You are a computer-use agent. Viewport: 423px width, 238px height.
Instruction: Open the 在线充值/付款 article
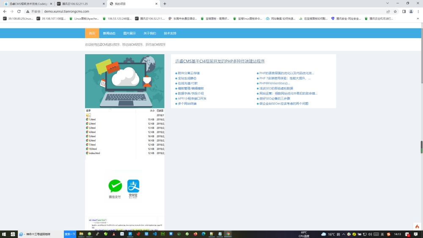(188, 83)
